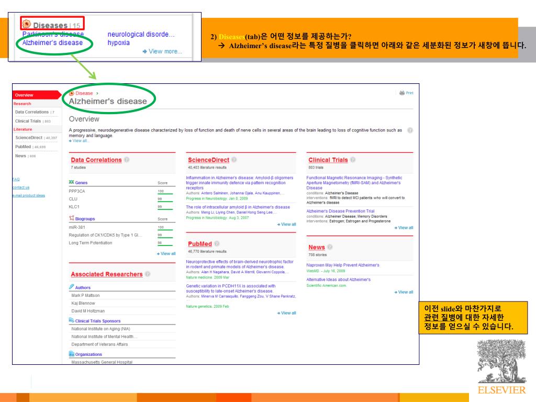This screenshot has height=402, width=536.
Task: Open help icon next to Associated Researchers
Action: click(x=147, y=274)
